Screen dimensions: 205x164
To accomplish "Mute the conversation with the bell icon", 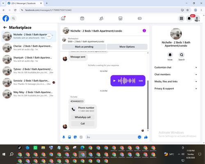I will coord(170,55).
